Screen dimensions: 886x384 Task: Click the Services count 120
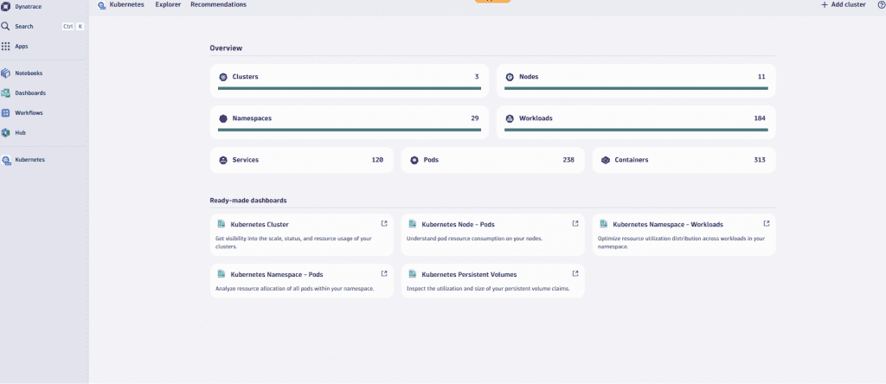pyautogui.click(x=377, y=160)
